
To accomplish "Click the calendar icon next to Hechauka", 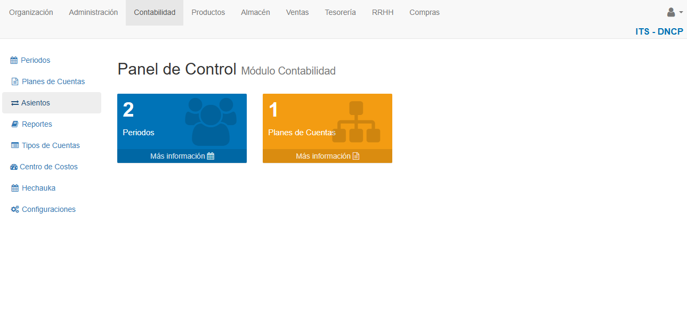I will [14, 188].
